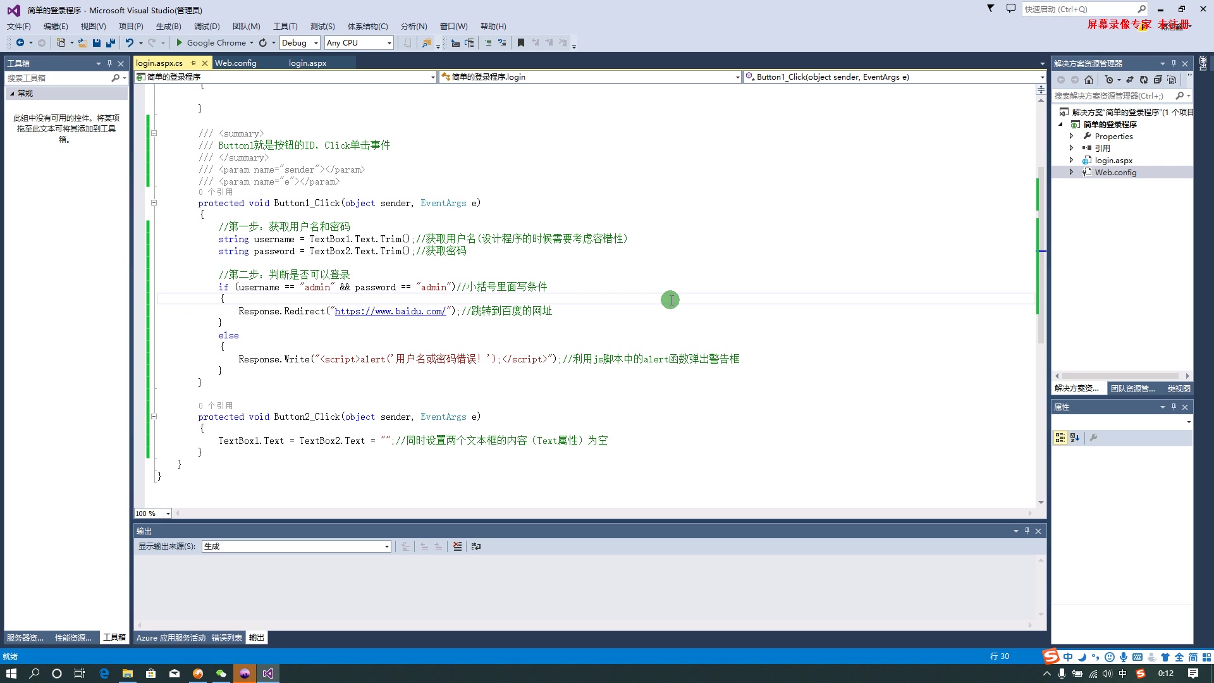Click Clear All icon in Output panel
Viewport: 1214px width, 683px height.
point(458,546)
